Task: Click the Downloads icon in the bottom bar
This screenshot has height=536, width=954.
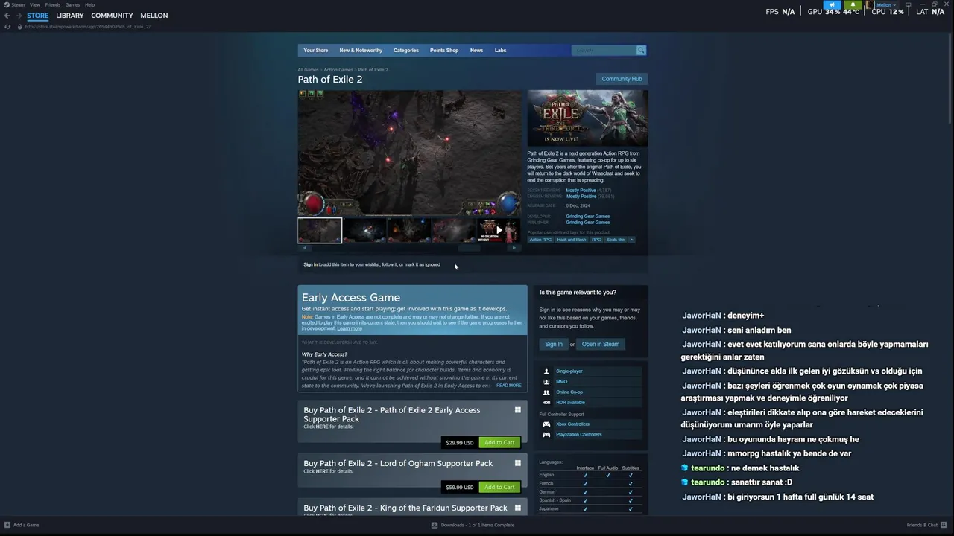Action: [435, 525]
